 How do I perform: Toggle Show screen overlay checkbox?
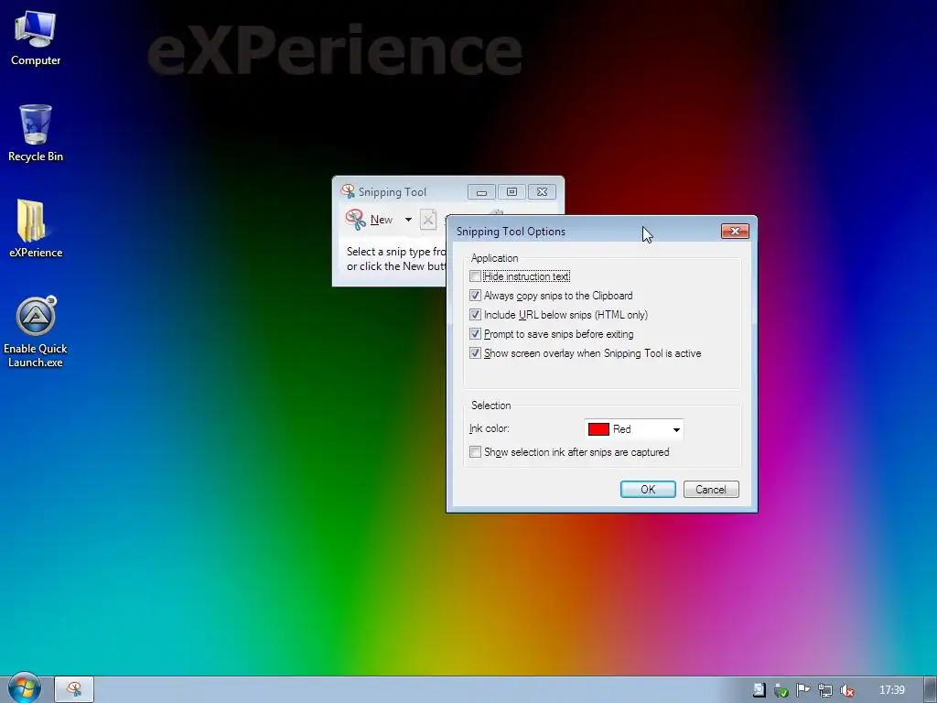point(475,352)
